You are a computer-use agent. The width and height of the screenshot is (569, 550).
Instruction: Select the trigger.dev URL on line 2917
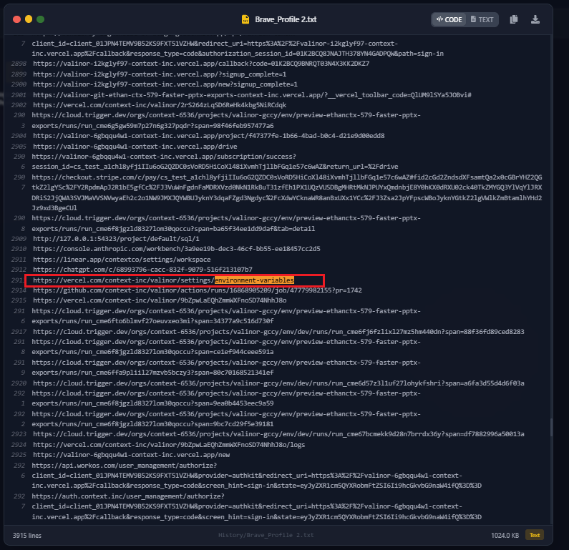(x=278, y=332)
